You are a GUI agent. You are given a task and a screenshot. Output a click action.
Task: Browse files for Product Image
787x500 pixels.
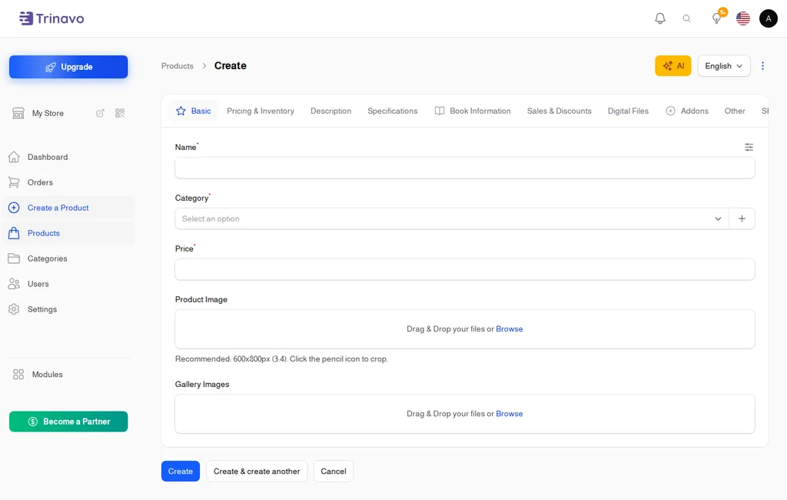pos(510,329)
